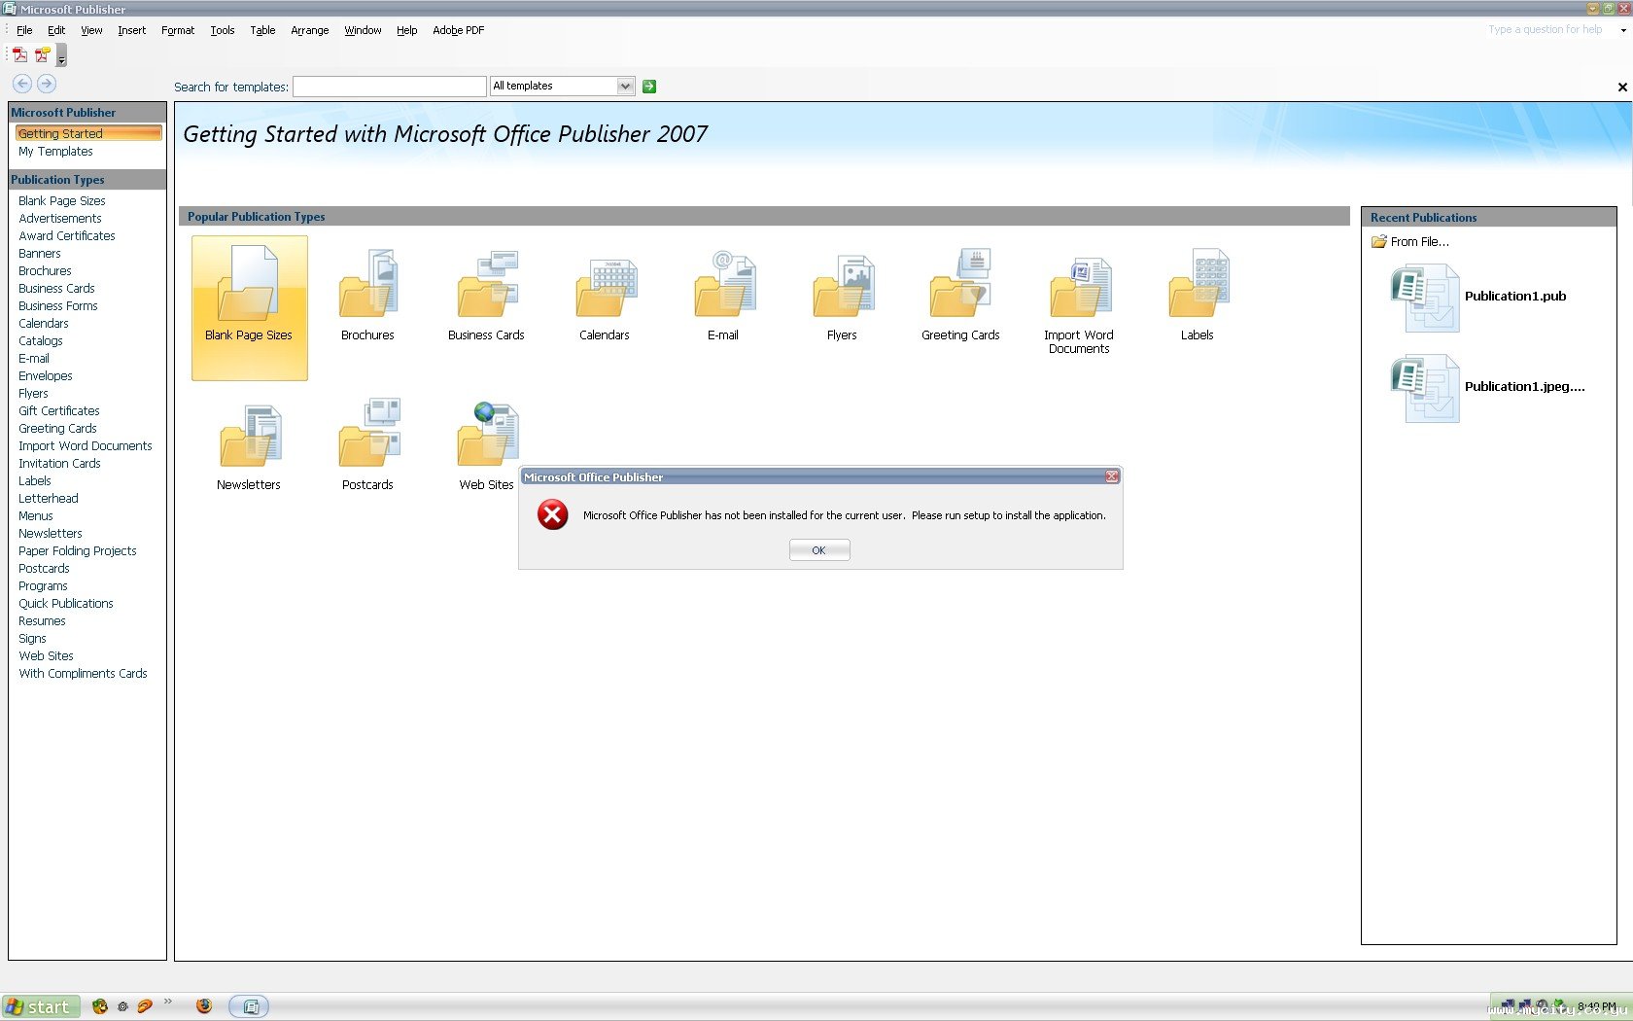
Task: Open the Business Cards folder icon
Action: tap(486, 283)
